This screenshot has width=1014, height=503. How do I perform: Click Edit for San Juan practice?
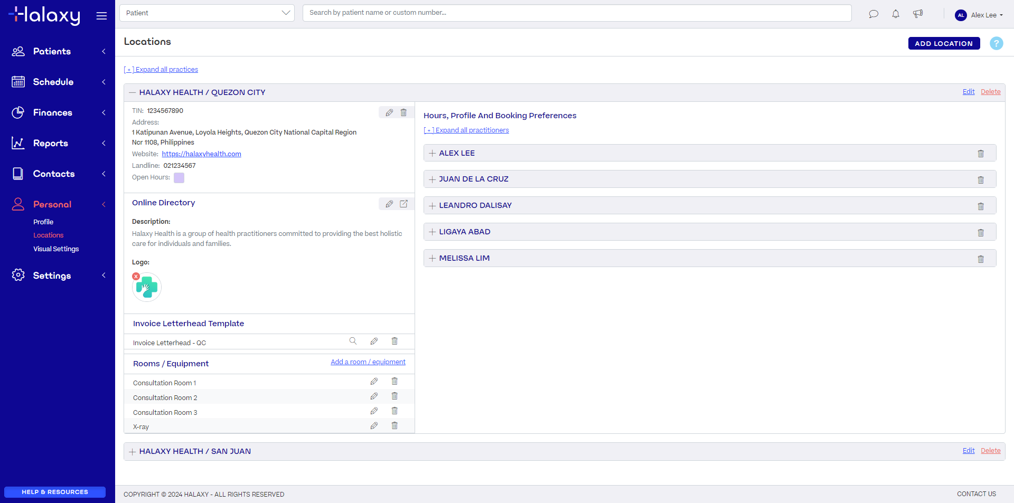pyautogui.click(x=969, y=451)
